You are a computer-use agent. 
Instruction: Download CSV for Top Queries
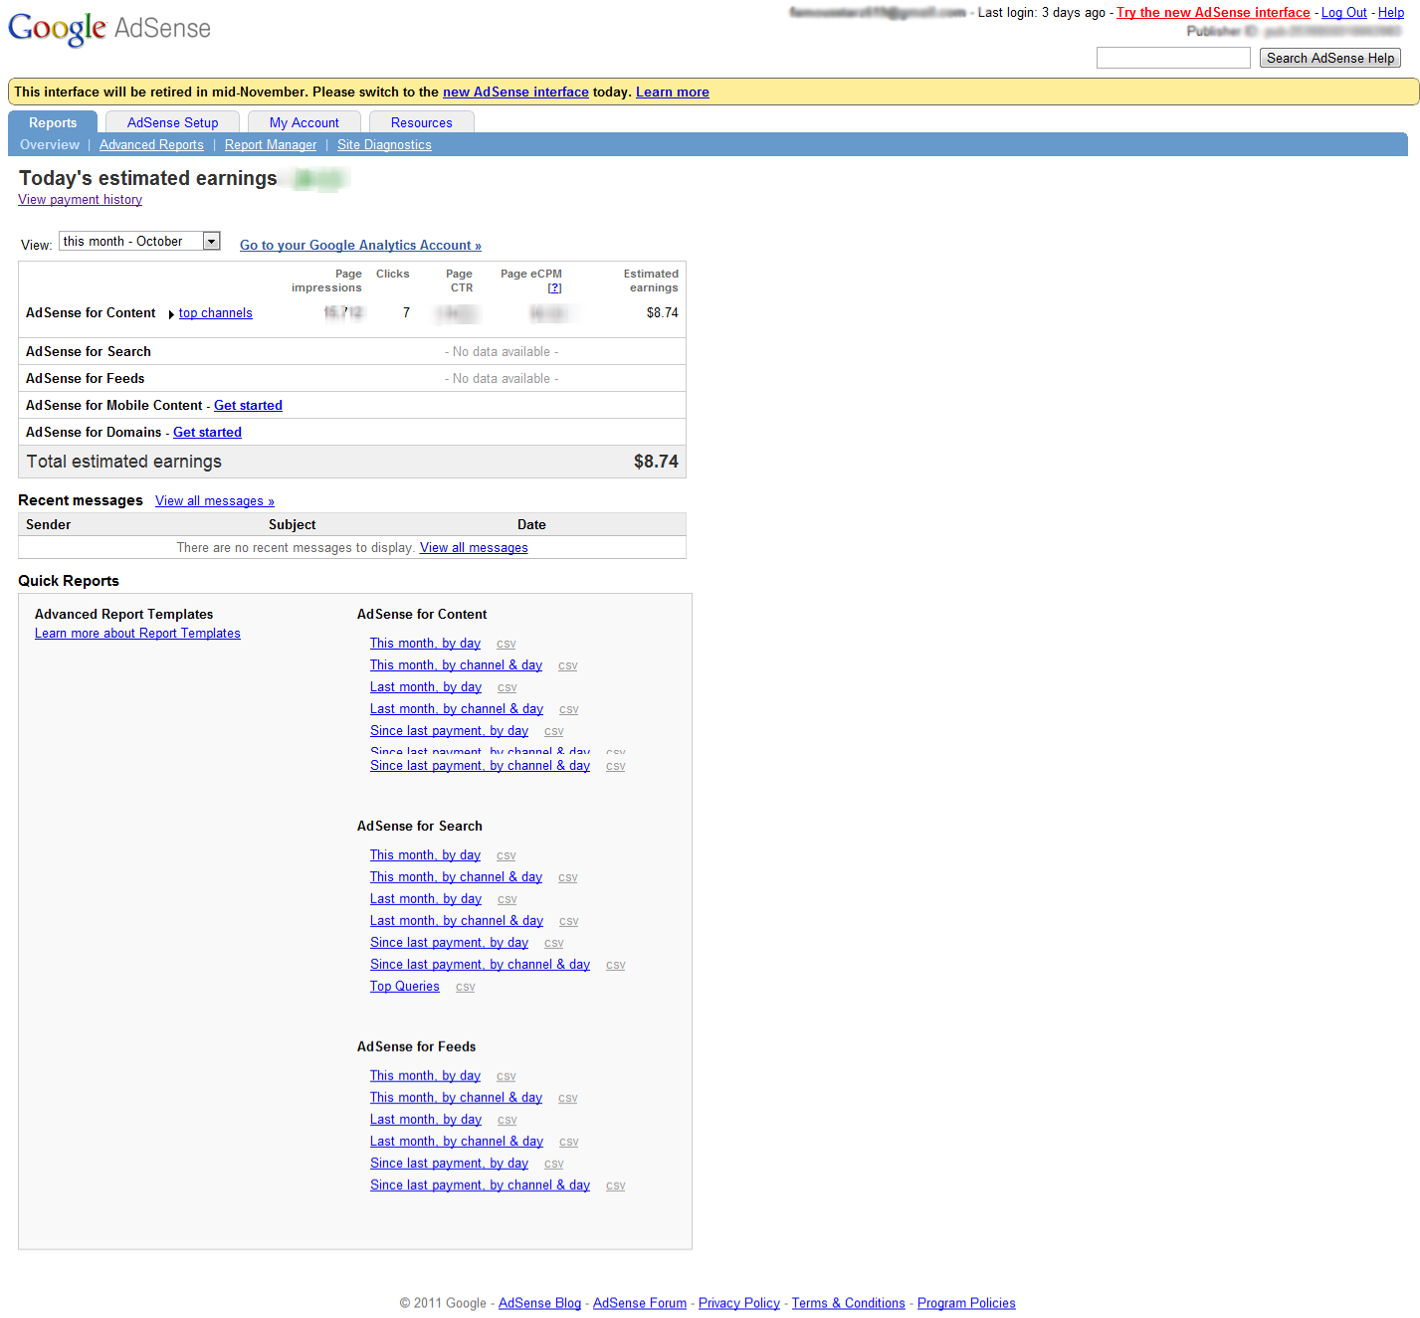click(x=465, y=988)
